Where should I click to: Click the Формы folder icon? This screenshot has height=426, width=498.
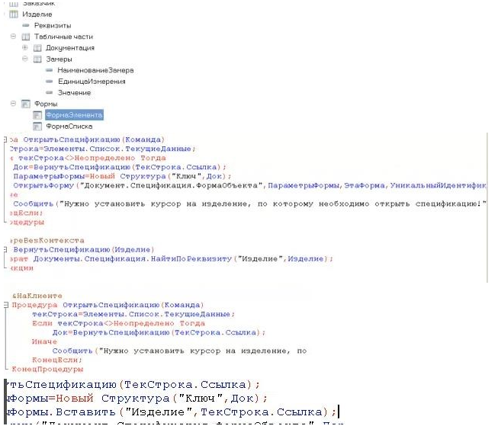click(26, 104)
